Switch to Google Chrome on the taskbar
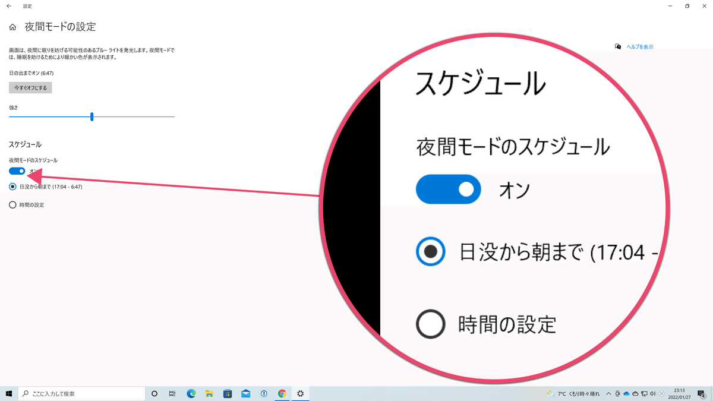Viewport: 713px width, 401px height. point(282,393)
